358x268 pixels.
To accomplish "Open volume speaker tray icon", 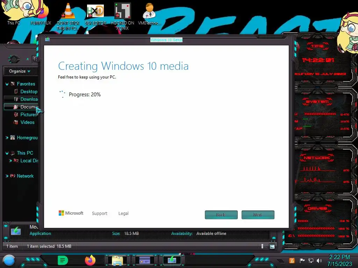I will click(319, 260).
